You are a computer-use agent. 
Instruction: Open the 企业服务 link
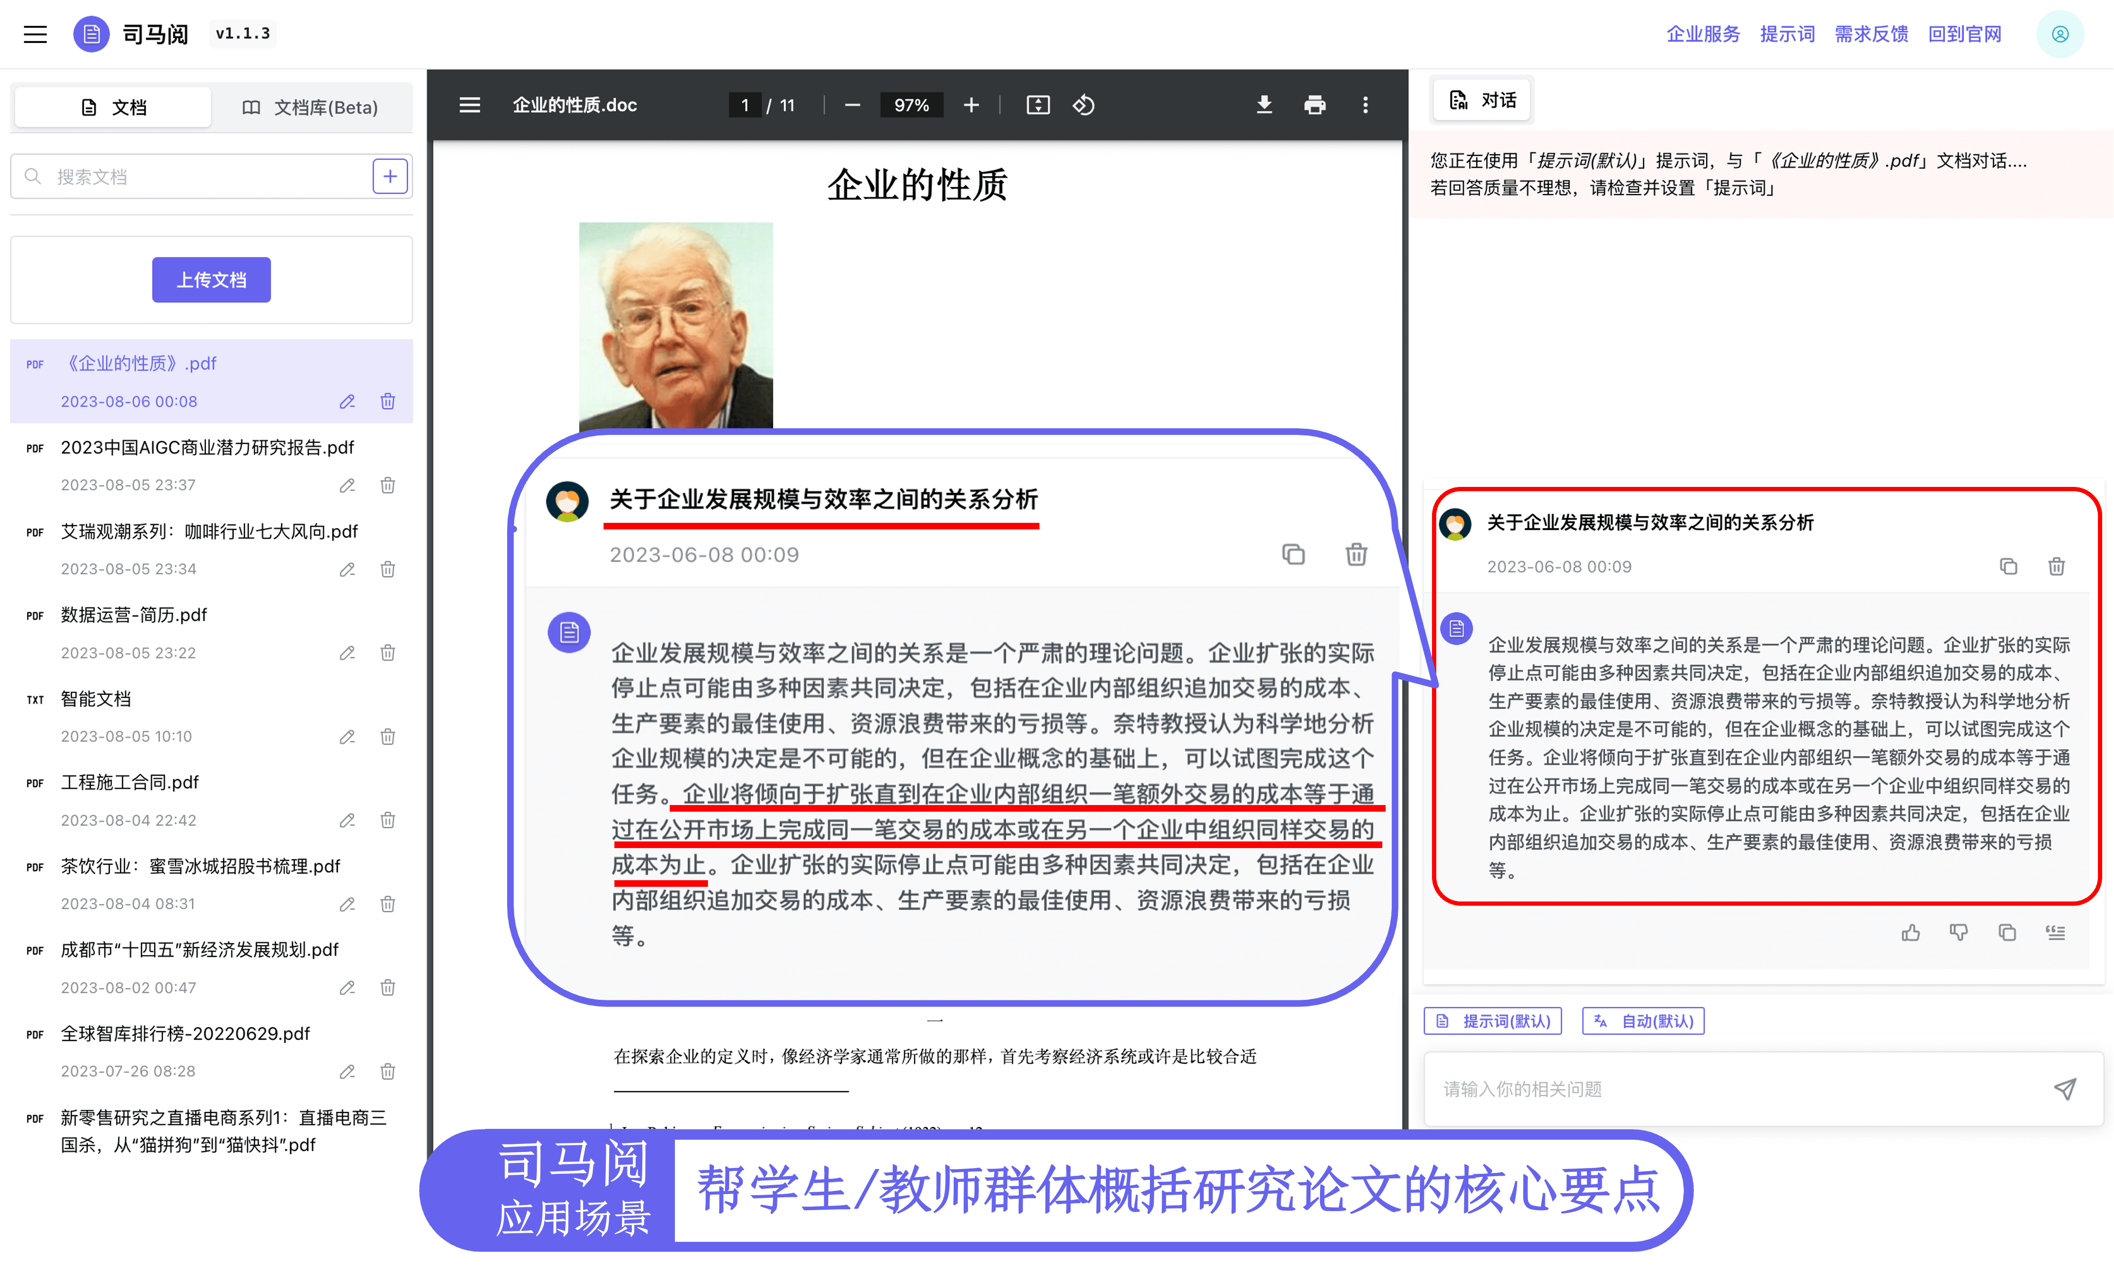pos(1702,34)
